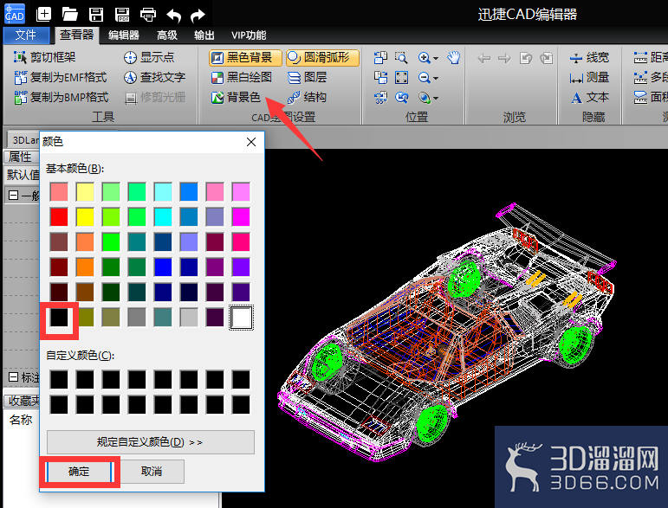Image resolution: width=668 pixels, height=508 pixels.
Task: Toggle 测量 measurement display
Action: point(590,77)
